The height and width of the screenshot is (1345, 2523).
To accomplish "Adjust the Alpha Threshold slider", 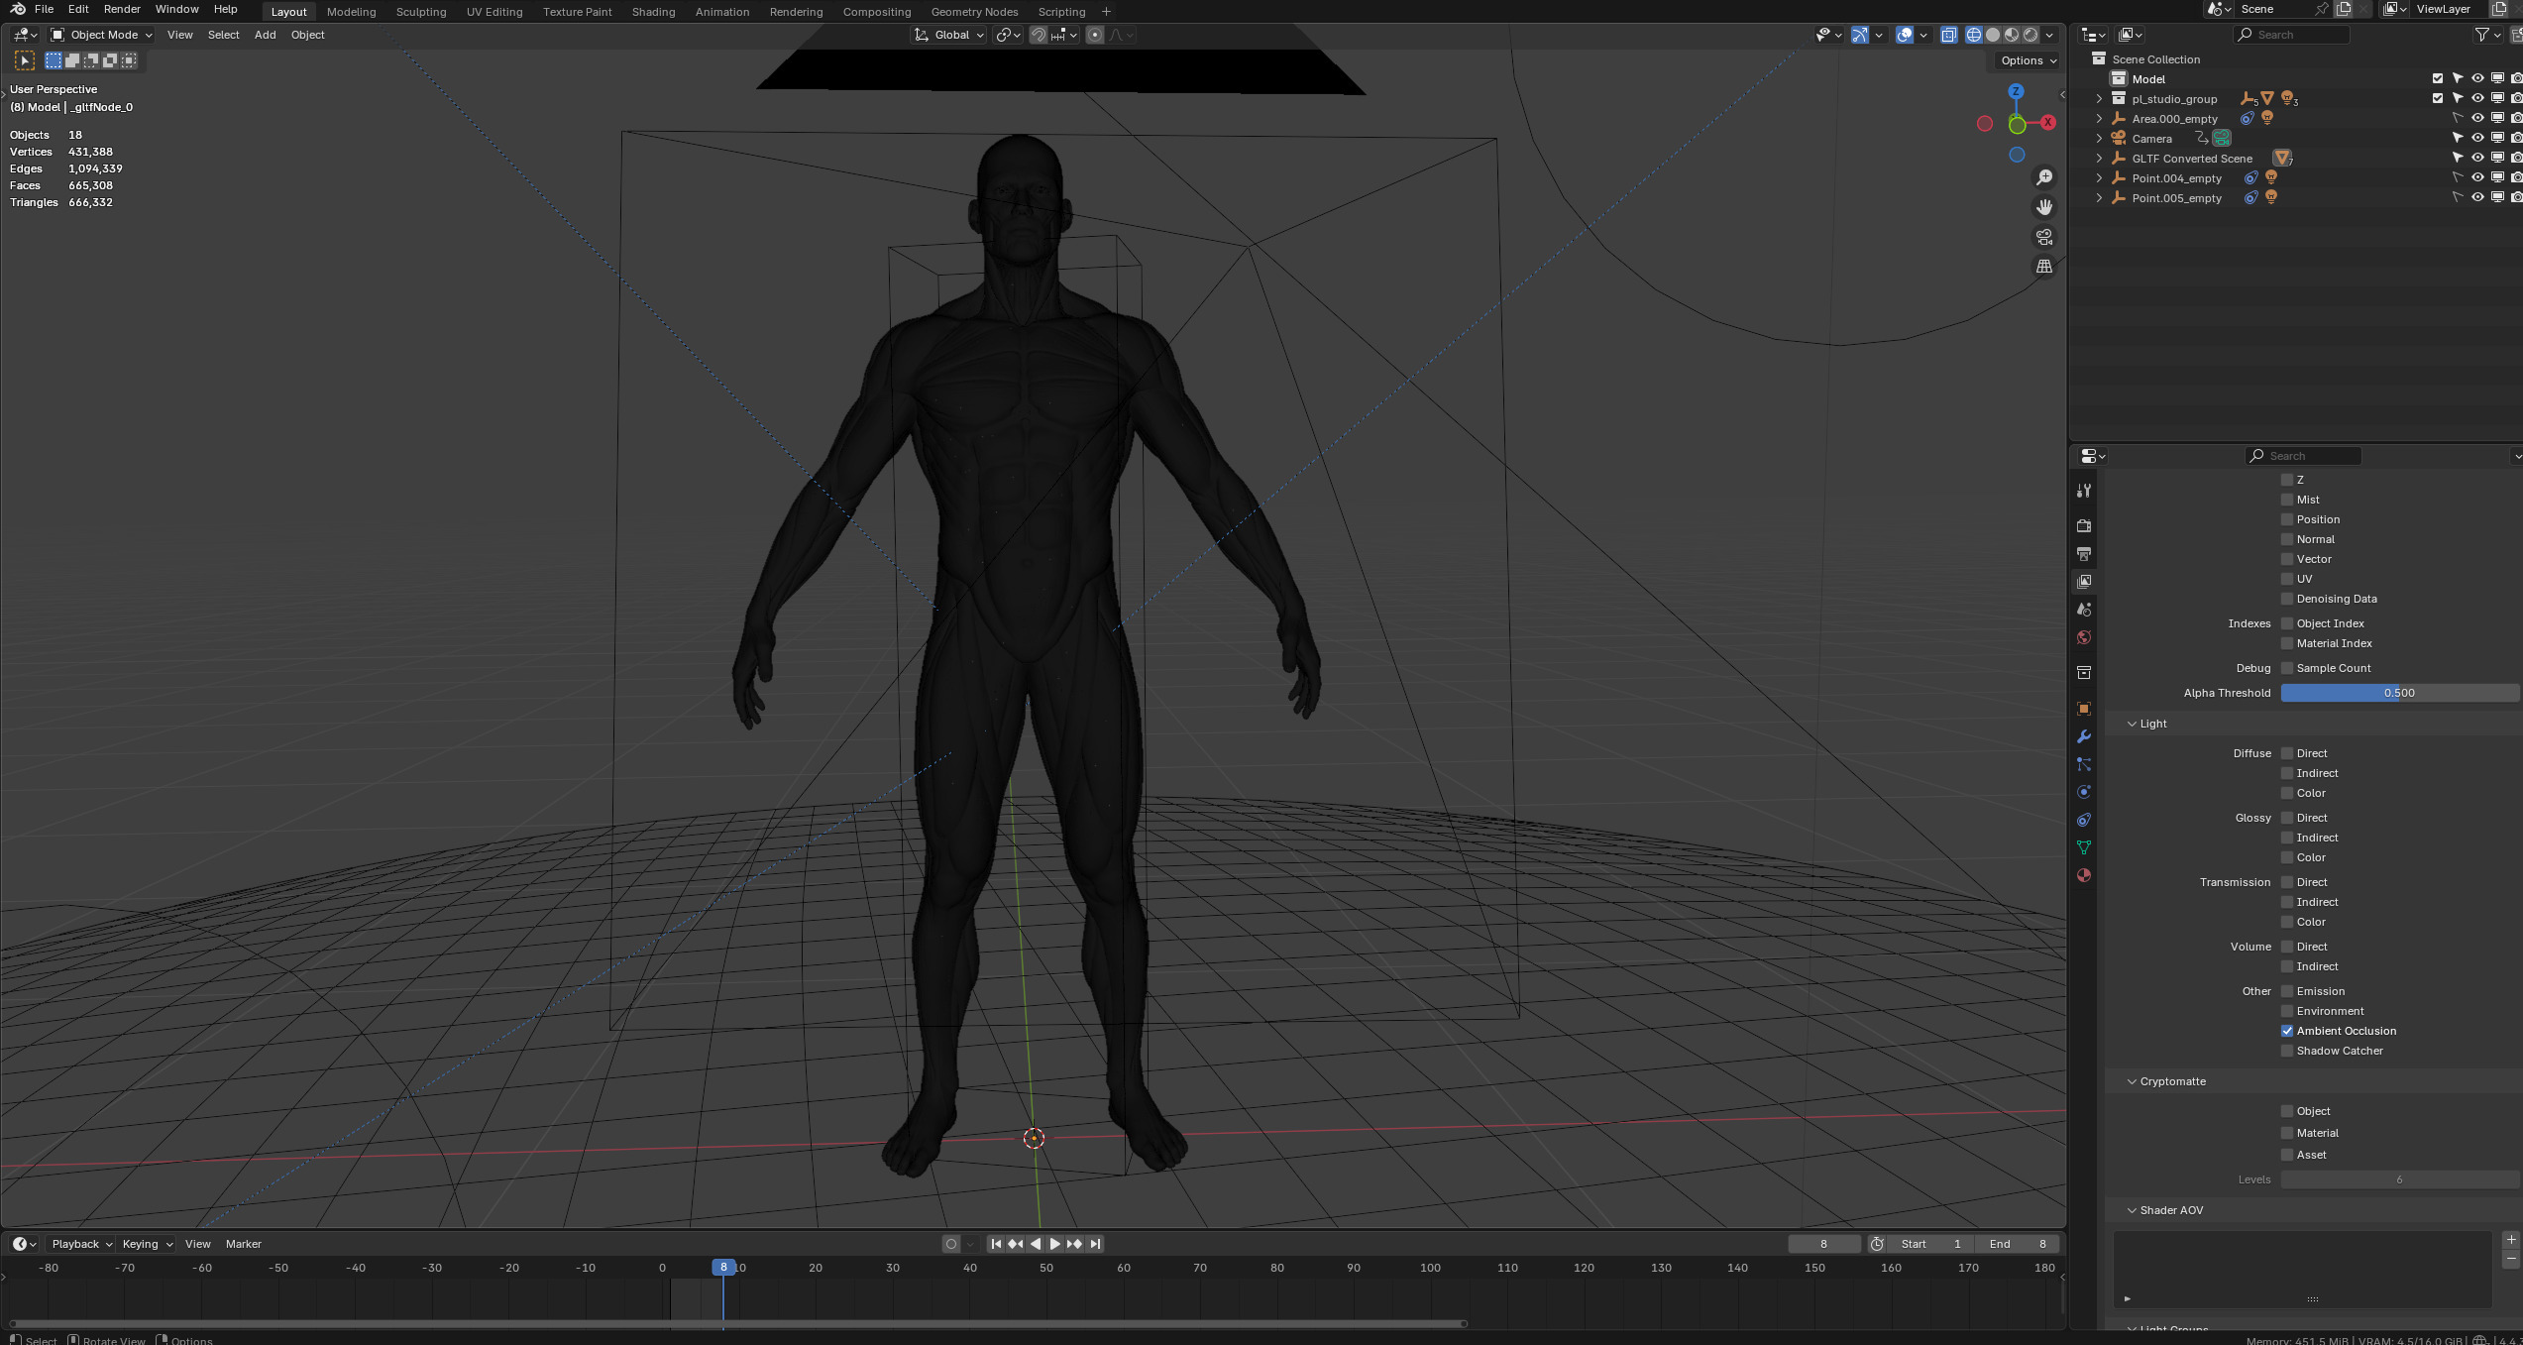I will (2399, 693).
